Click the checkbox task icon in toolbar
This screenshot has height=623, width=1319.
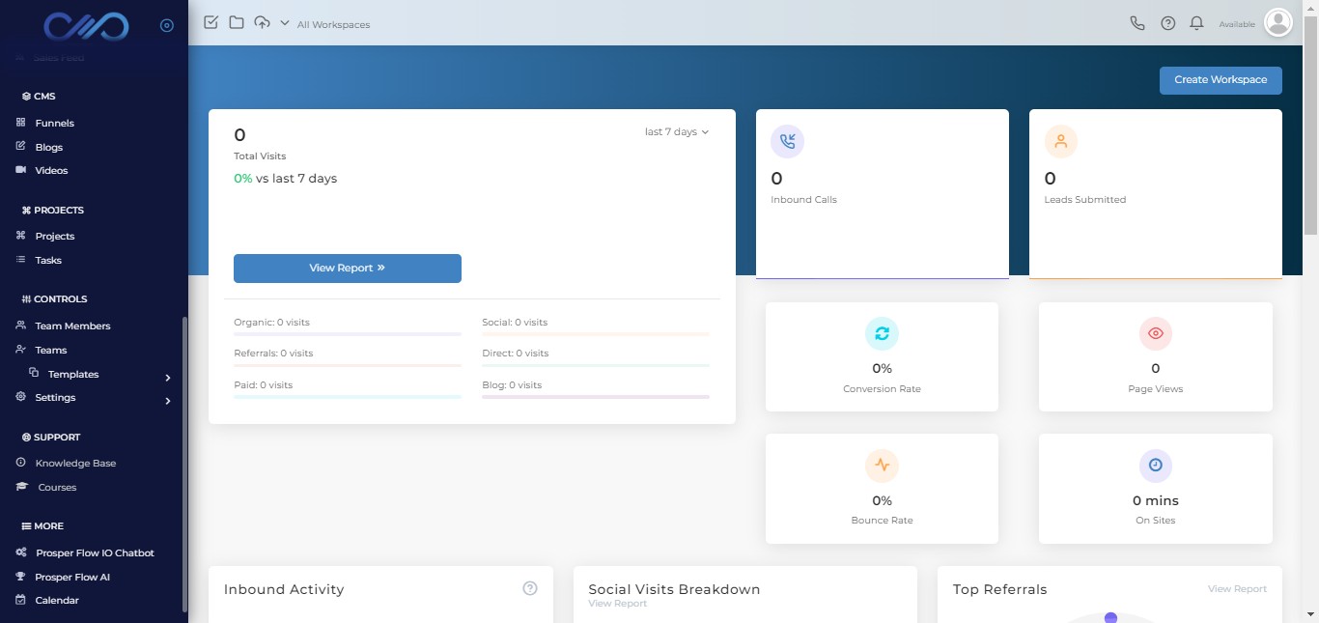click(210, 22)
